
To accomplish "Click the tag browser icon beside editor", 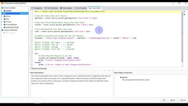I will click(184, 14).
